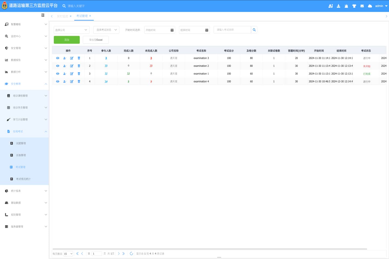This screenshot has height=259, width=389.
Task: Delete examination 1 with trash icon
Action: pos(79,74)
